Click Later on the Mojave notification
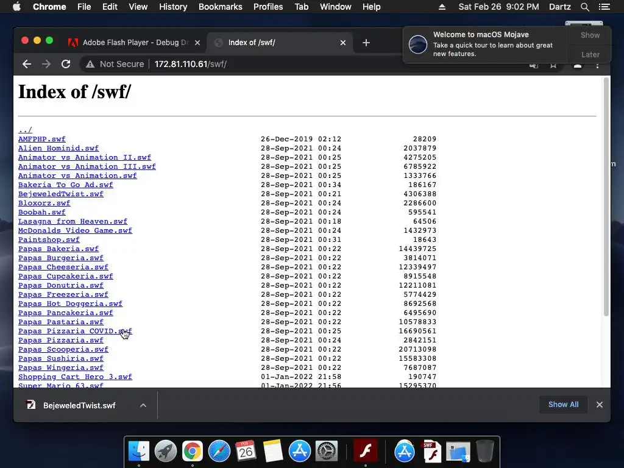This screenshot has width=624, height=468. (x=590, y=54)
